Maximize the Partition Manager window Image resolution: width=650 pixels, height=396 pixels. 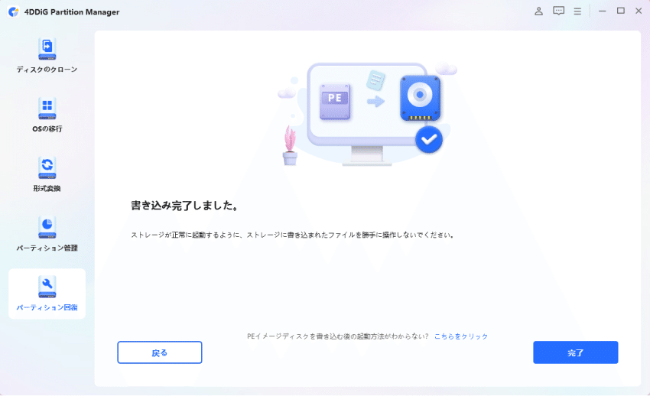click(621, 11)
